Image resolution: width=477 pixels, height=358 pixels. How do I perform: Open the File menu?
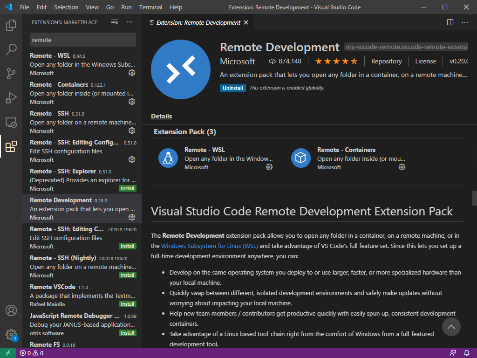pos(24,7)
